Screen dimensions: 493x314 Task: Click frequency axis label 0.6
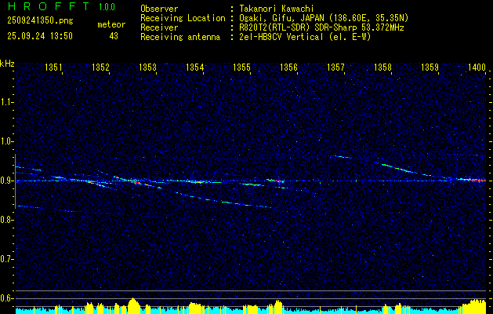pyautogui.click(x=6, y=298)
